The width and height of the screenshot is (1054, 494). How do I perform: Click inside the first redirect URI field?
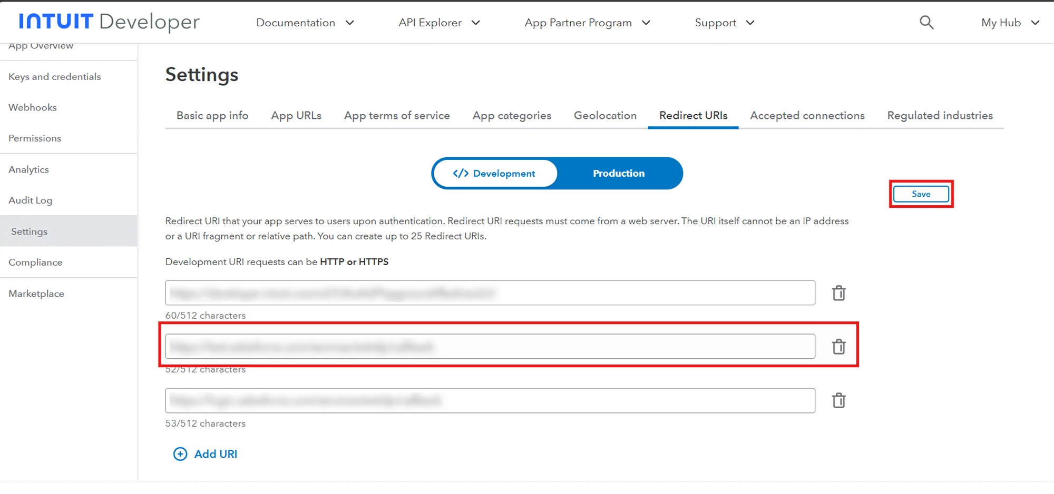click(x=489, y=293)
